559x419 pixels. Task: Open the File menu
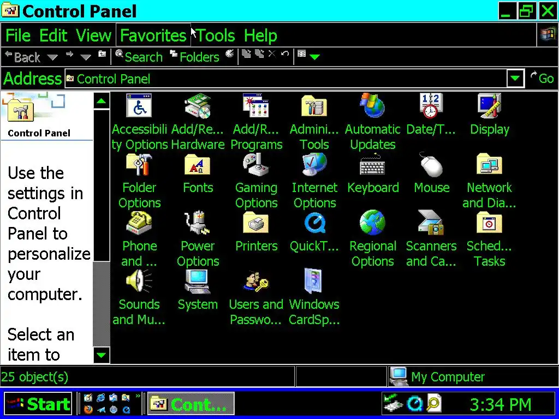(18, 35)
